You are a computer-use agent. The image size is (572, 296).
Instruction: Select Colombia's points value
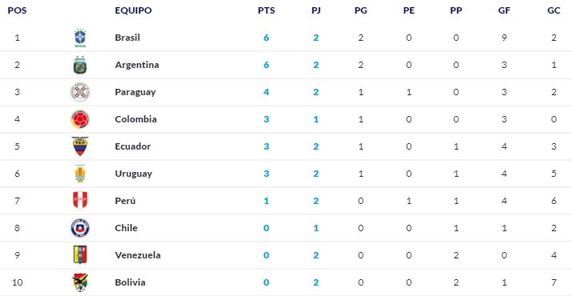[266, 119]
